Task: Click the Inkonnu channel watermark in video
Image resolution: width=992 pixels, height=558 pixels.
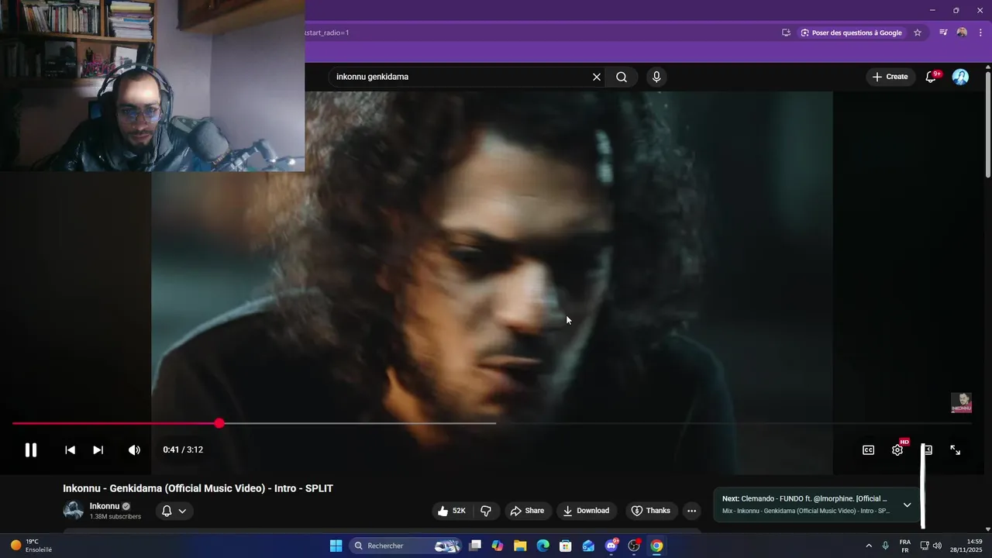Action: (x=961, y=403)
